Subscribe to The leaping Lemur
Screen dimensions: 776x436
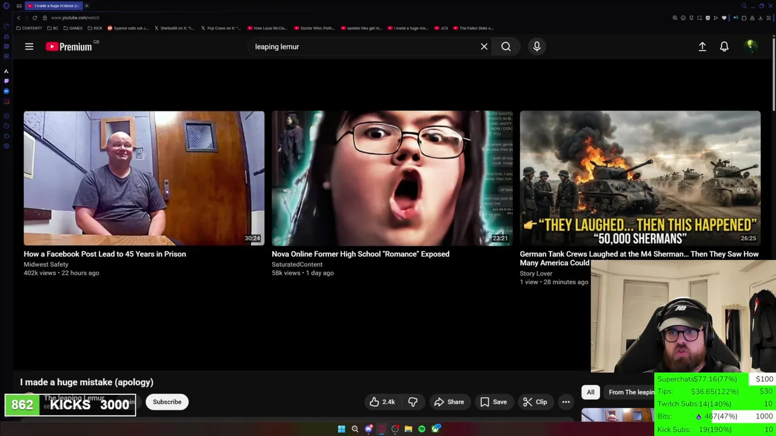click(x=167, y=402)
